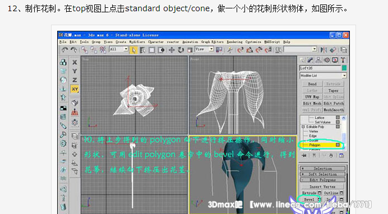Click the Undo arrow in the toolbar
Viewport: 388px width, 214px height.
tap(64, 50)
